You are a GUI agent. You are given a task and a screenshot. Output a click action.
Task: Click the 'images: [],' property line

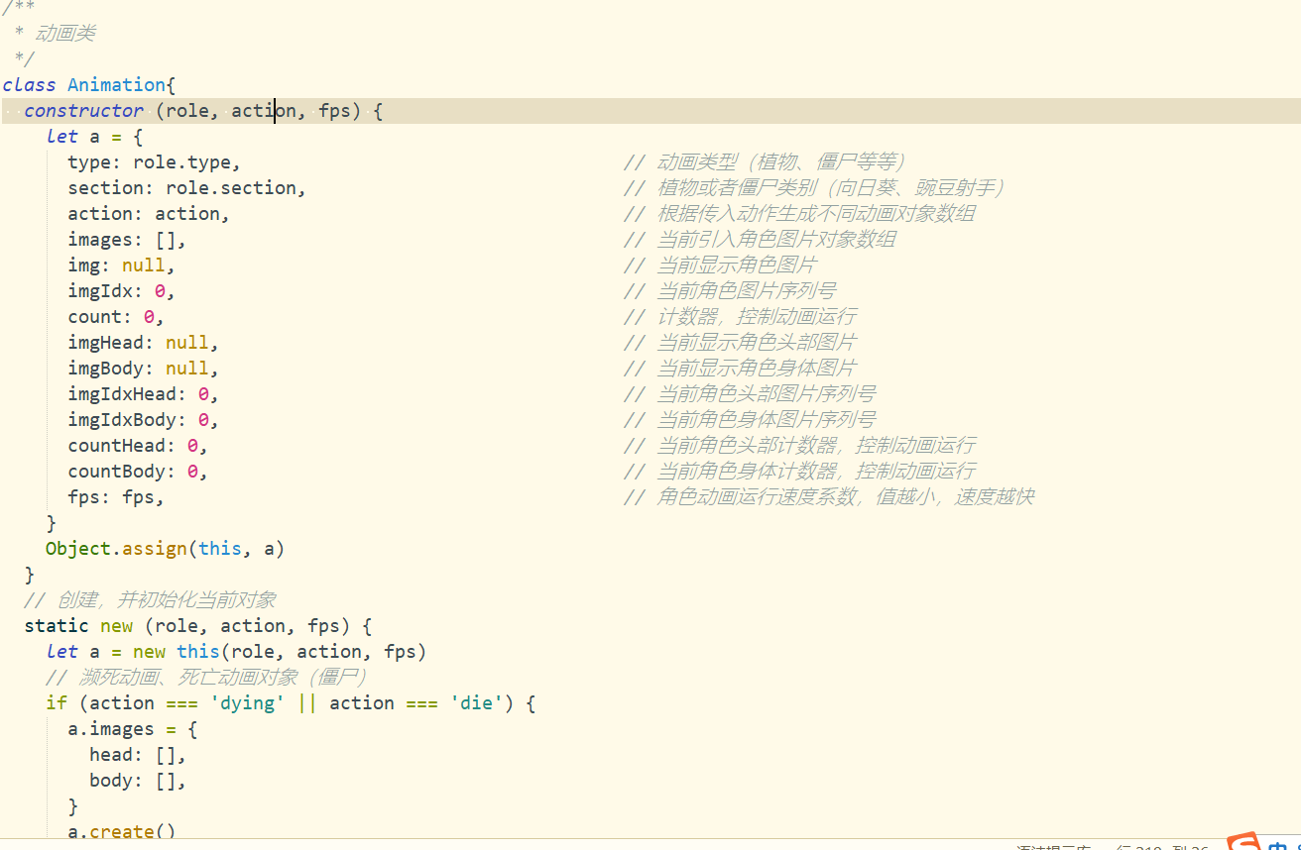pos(127,239)
